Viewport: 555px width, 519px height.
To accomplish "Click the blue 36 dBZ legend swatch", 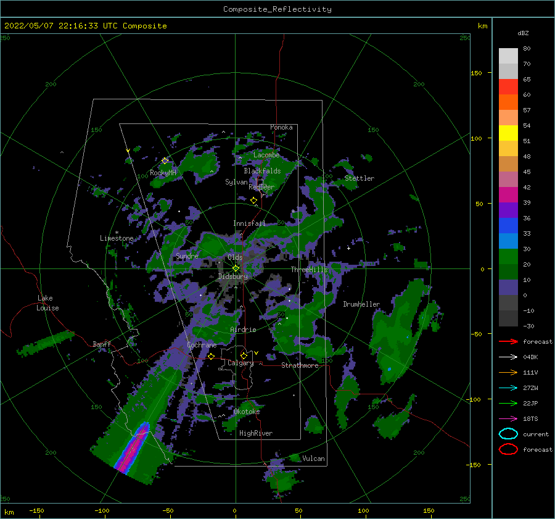I will click(x=508, y=226).
